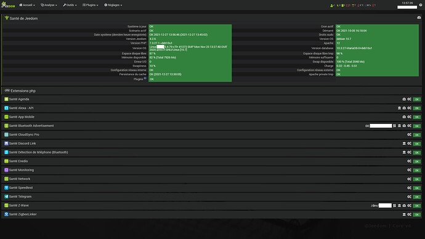The width and height of the screenshot is (425, 239).
Task: Click the Santé Speedtest label
Action: (x=21, y=188)
